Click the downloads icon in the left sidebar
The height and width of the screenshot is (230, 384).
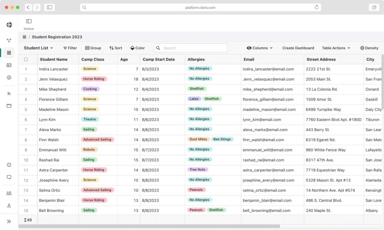[x=9, y=77]
